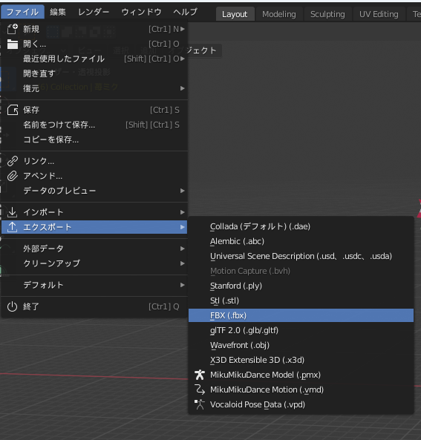Click the Vocaloid Pose Data icon
The height and width of the screenshot is (440, 421).
point(200,404)
